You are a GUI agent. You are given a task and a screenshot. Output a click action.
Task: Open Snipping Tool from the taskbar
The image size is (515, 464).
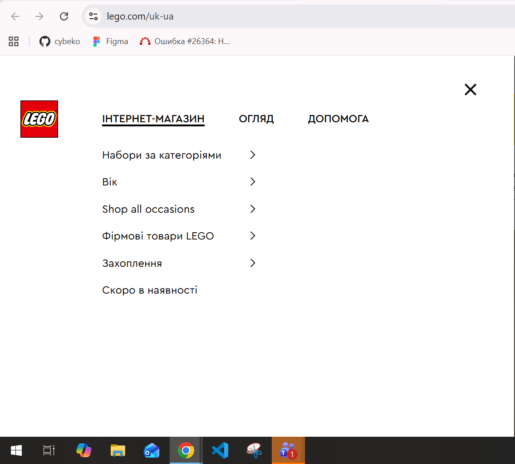[x=254, y=450]
